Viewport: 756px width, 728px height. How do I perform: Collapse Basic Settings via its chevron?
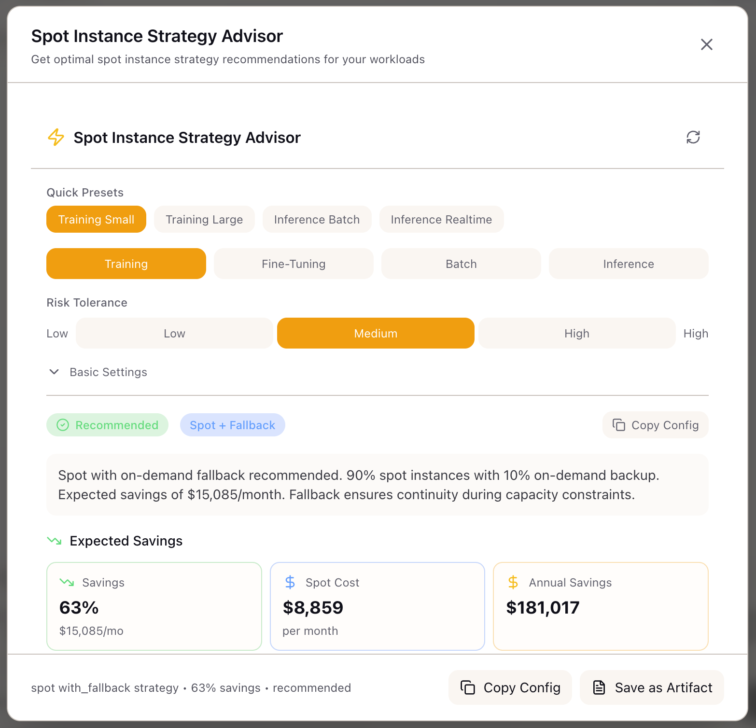click(x=54, y=372)
